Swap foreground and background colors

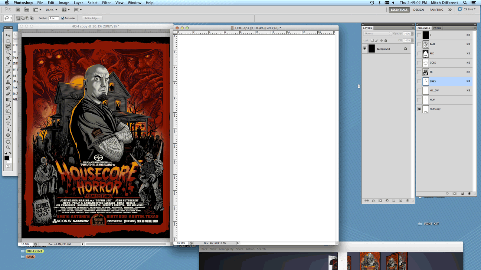10,153
